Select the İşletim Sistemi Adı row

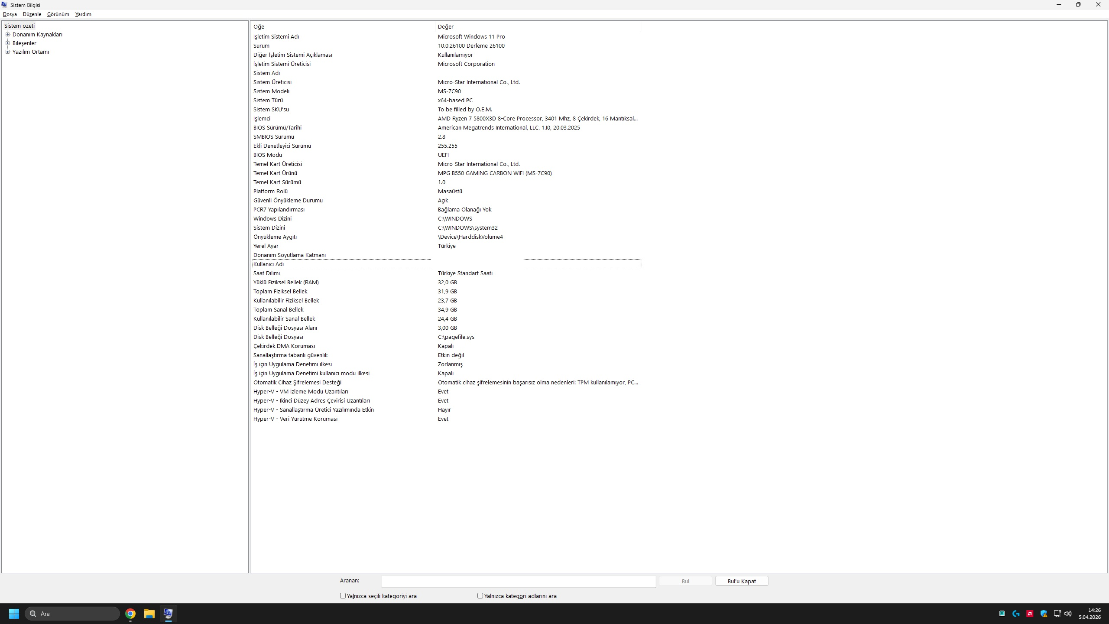[447, 37]
